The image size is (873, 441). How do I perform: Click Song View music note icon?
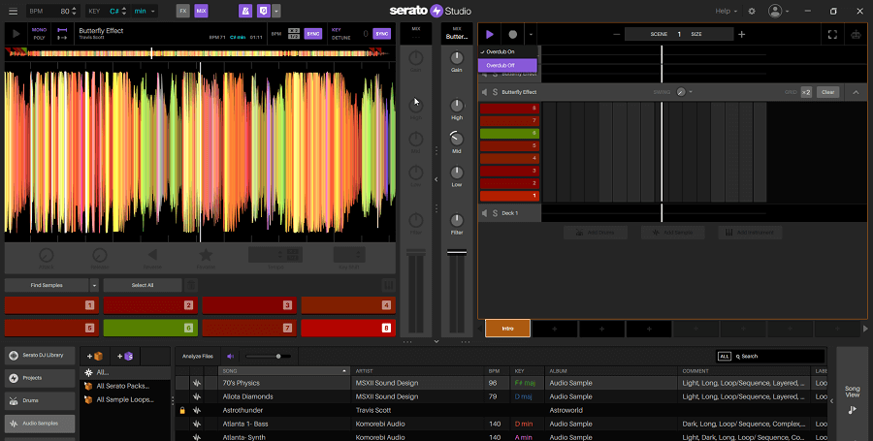(x=853, y=410)
